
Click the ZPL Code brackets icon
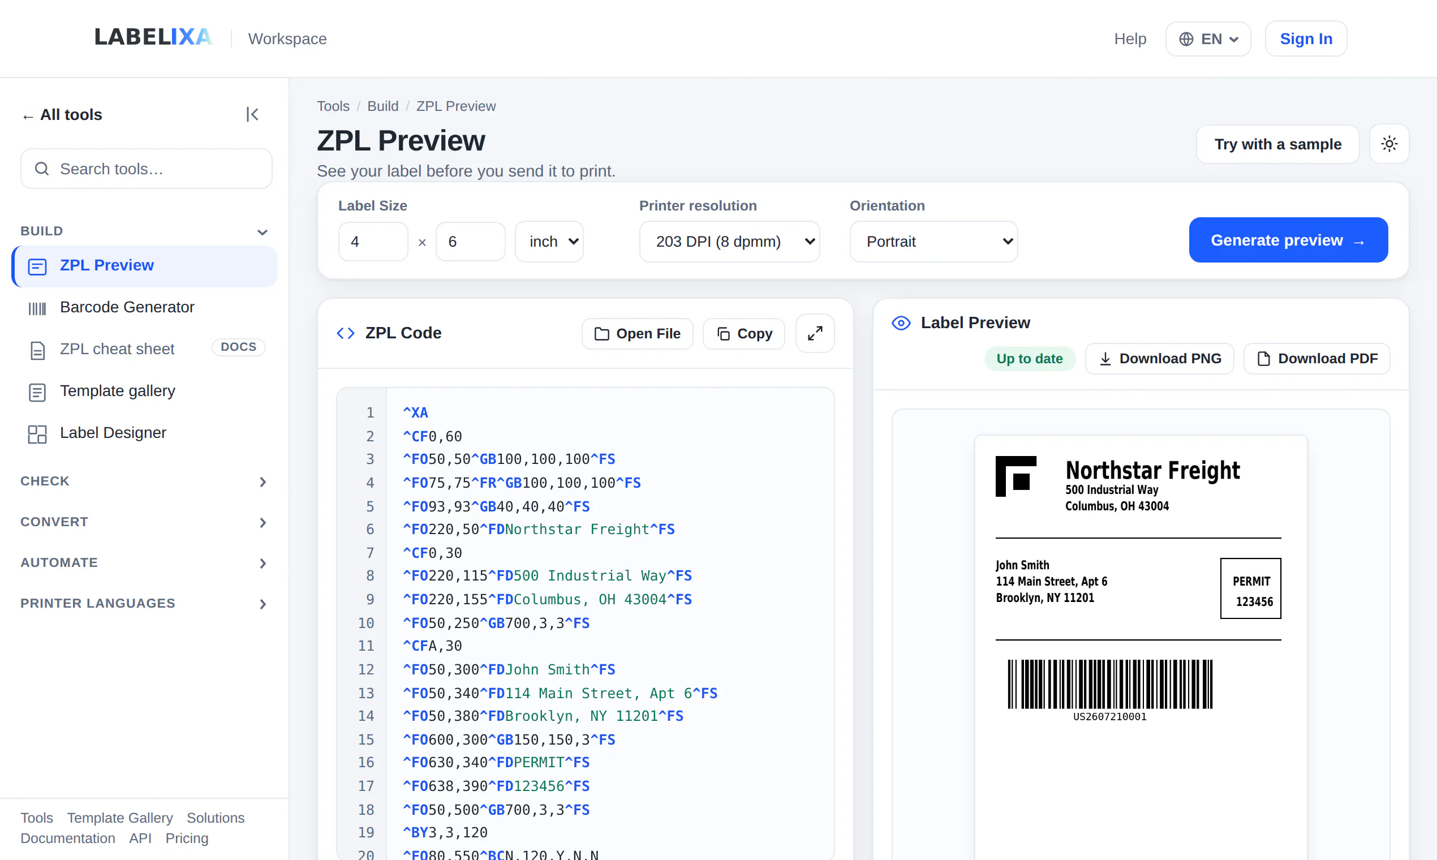click(x=346, y=333)
